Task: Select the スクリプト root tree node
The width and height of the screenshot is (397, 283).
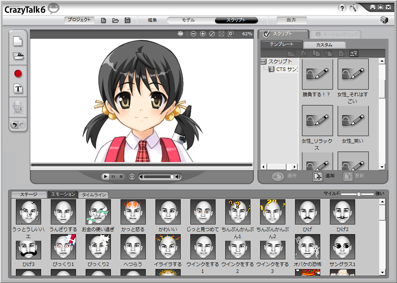Action: click(280, 61)
